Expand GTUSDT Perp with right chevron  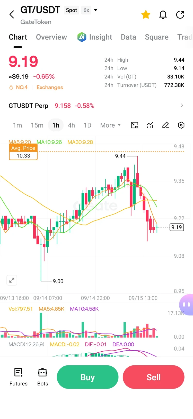coord(182,105)
